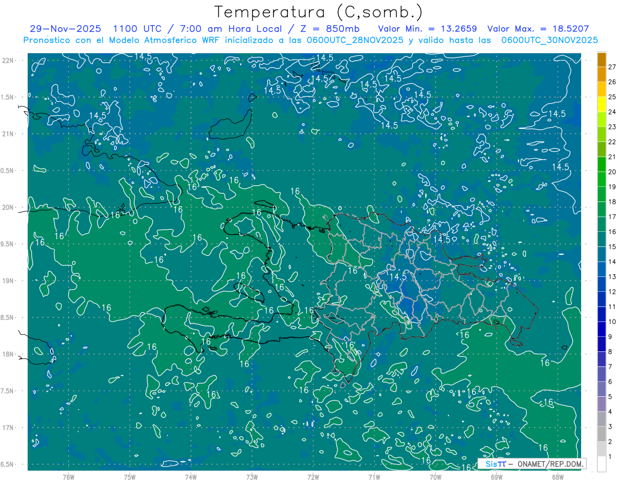Select the 'Z = 850mb' level text
626x484 pixels.
[329, 29]
